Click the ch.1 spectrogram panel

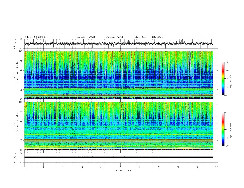(119, 75)
